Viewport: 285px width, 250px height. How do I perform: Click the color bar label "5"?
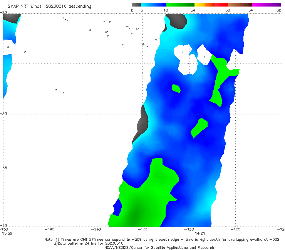[142, 10]
